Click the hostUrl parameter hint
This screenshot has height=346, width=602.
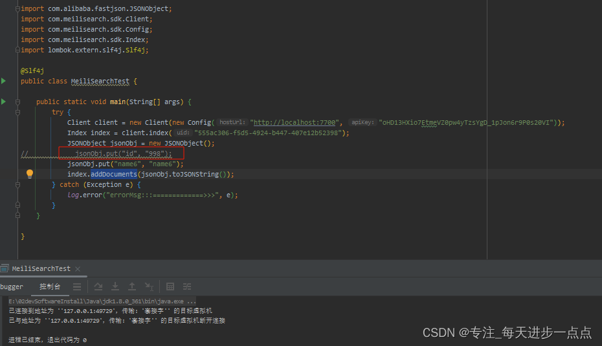[232, 122]
